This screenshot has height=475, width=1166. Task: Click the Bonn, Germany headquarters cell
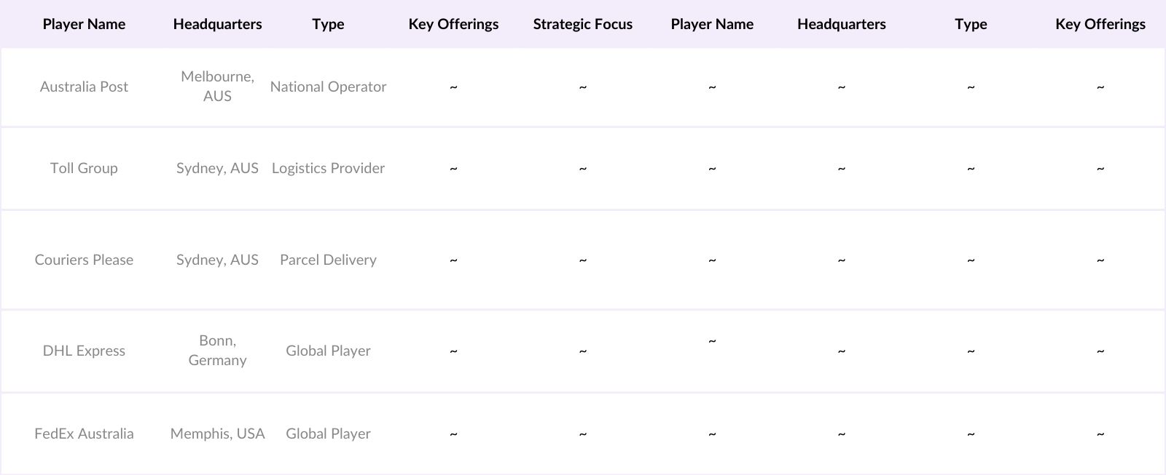tap(217, 350)
